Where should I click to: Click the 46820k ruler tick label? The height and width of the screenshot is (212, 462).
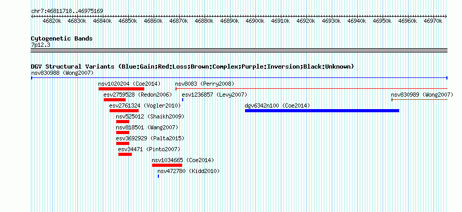(x=52, y=21)
